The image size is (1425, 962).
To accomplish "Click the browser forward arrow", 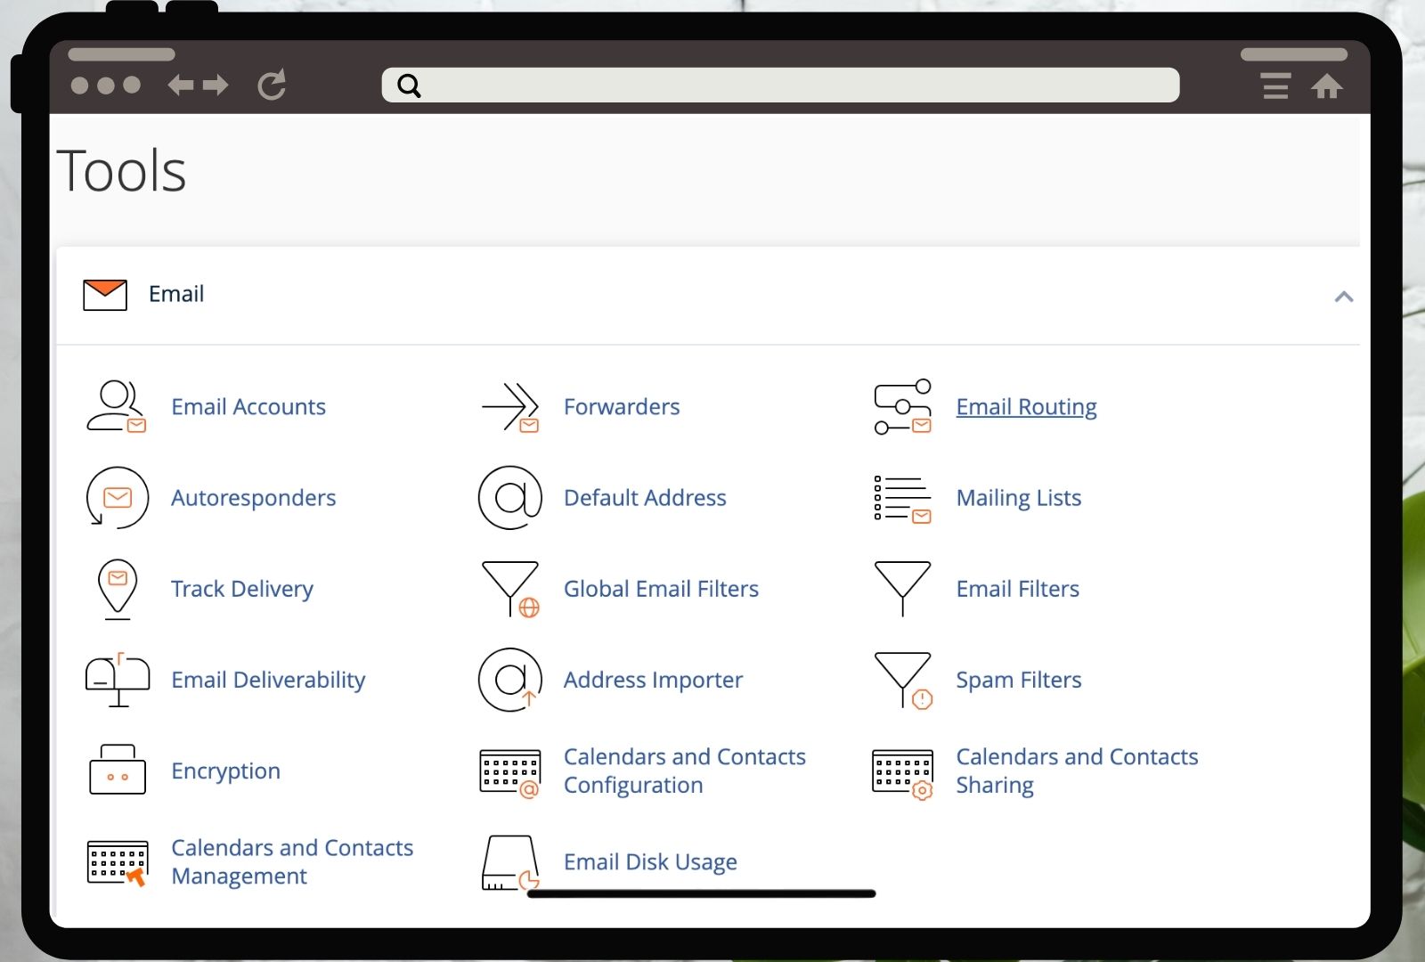I will coord(216,86).
